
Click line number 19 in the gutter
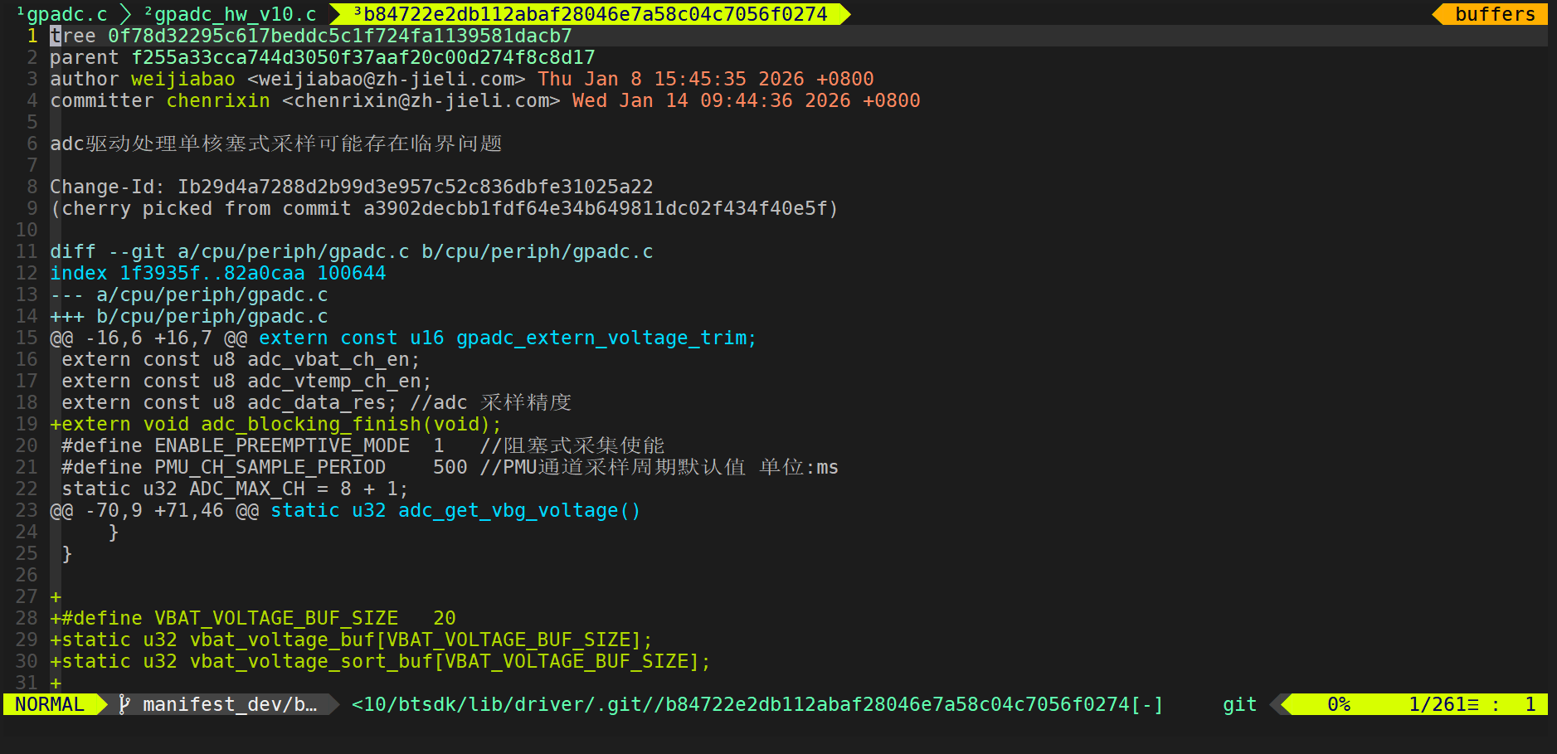(x=27, y=424)
